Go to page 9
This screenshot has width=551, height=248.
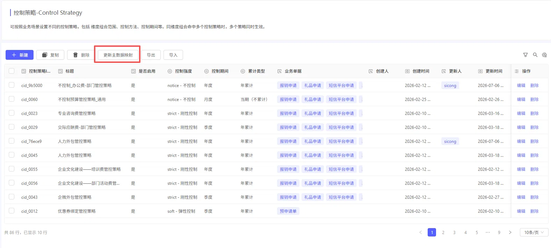pos(499,232)
